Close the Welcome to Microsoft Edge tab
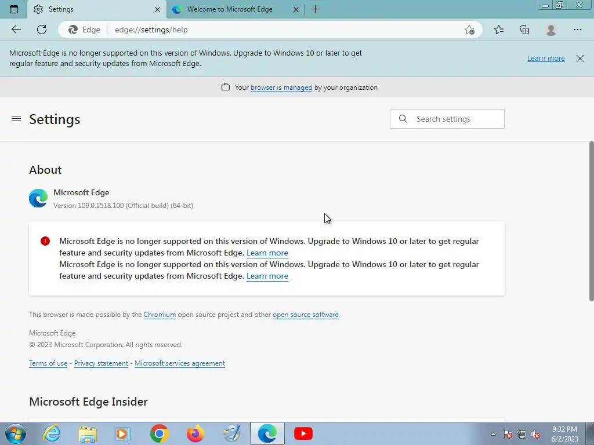The width and height of the screenshot is (594, 445). coord(296,9)
